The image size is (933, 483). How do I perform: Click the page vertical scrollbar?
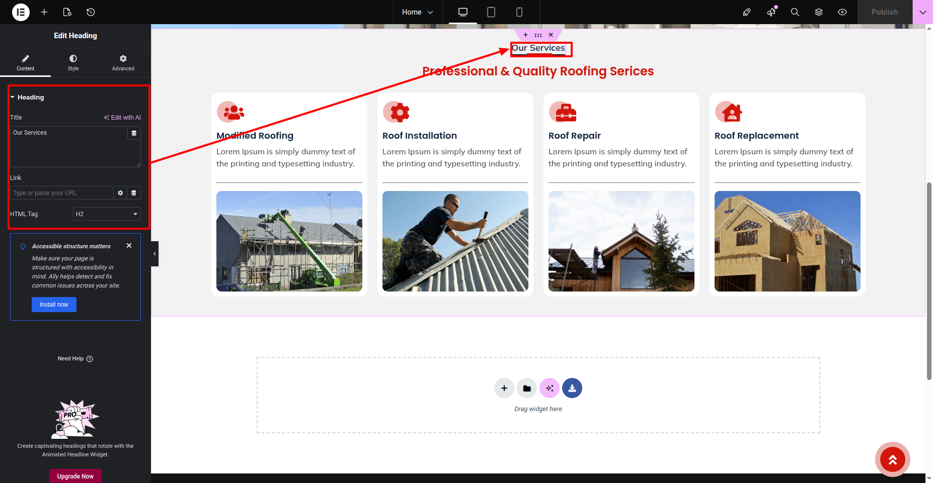click(x=929, y=280)
